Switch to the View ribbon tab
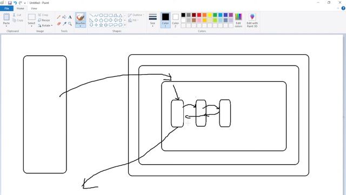346x195 pixels. coord(34,9)
